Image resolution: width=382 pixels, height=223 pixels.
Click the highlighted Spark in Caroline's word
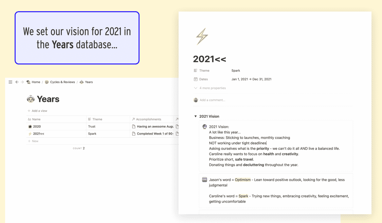[243, 196]
